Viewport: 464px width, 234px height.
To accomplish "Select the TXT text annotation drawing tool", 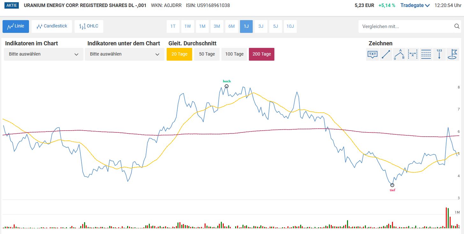I will point(373,54).
